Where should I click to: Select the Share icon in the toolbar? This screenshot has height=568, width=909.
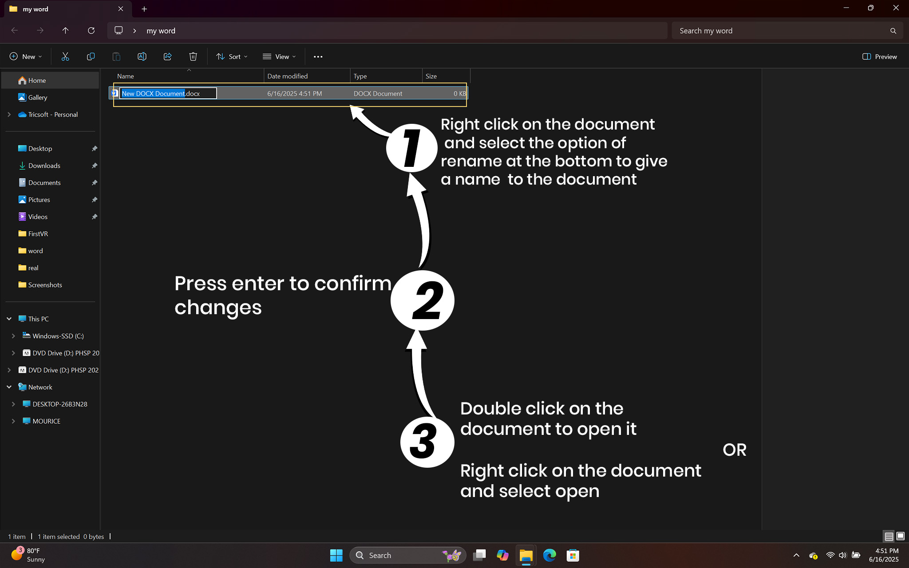click(167, 56)
